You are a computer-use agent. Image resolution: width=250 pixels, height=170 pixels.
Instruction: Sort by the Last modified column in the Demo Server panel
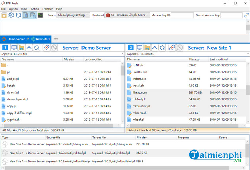93,59
